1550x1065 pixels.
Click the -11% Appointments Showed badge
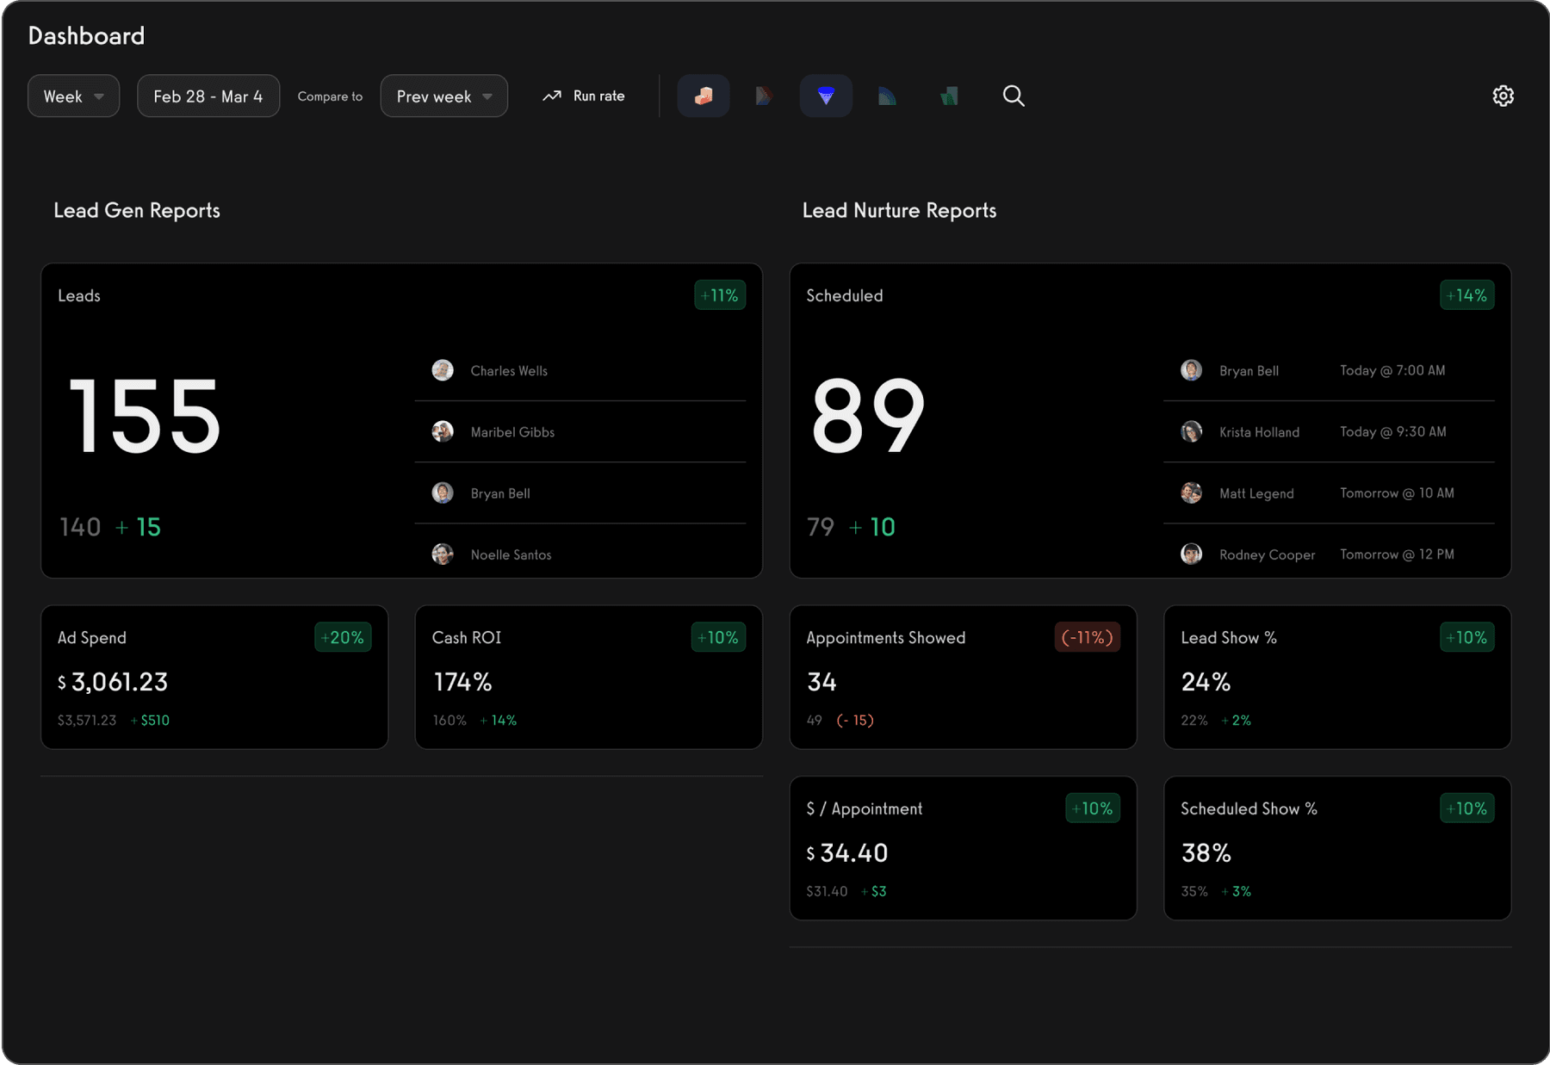[x=1087, y=637]
